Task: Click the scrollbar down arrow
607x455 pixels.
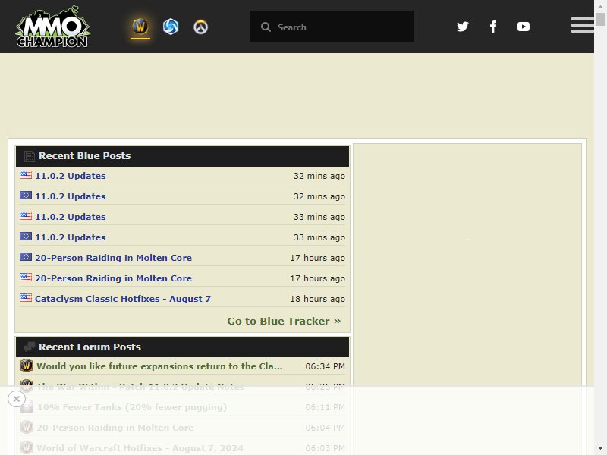Action: (600, 448)
